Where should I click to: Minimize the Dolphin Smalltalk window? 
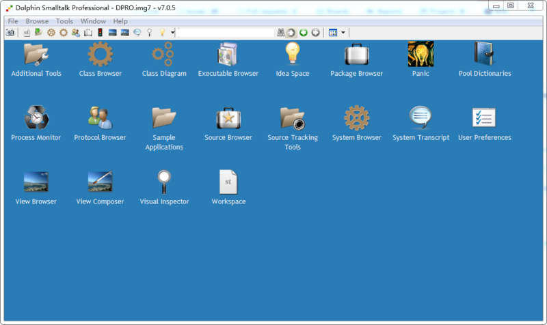pyautogui.click(x=496, y=6)
